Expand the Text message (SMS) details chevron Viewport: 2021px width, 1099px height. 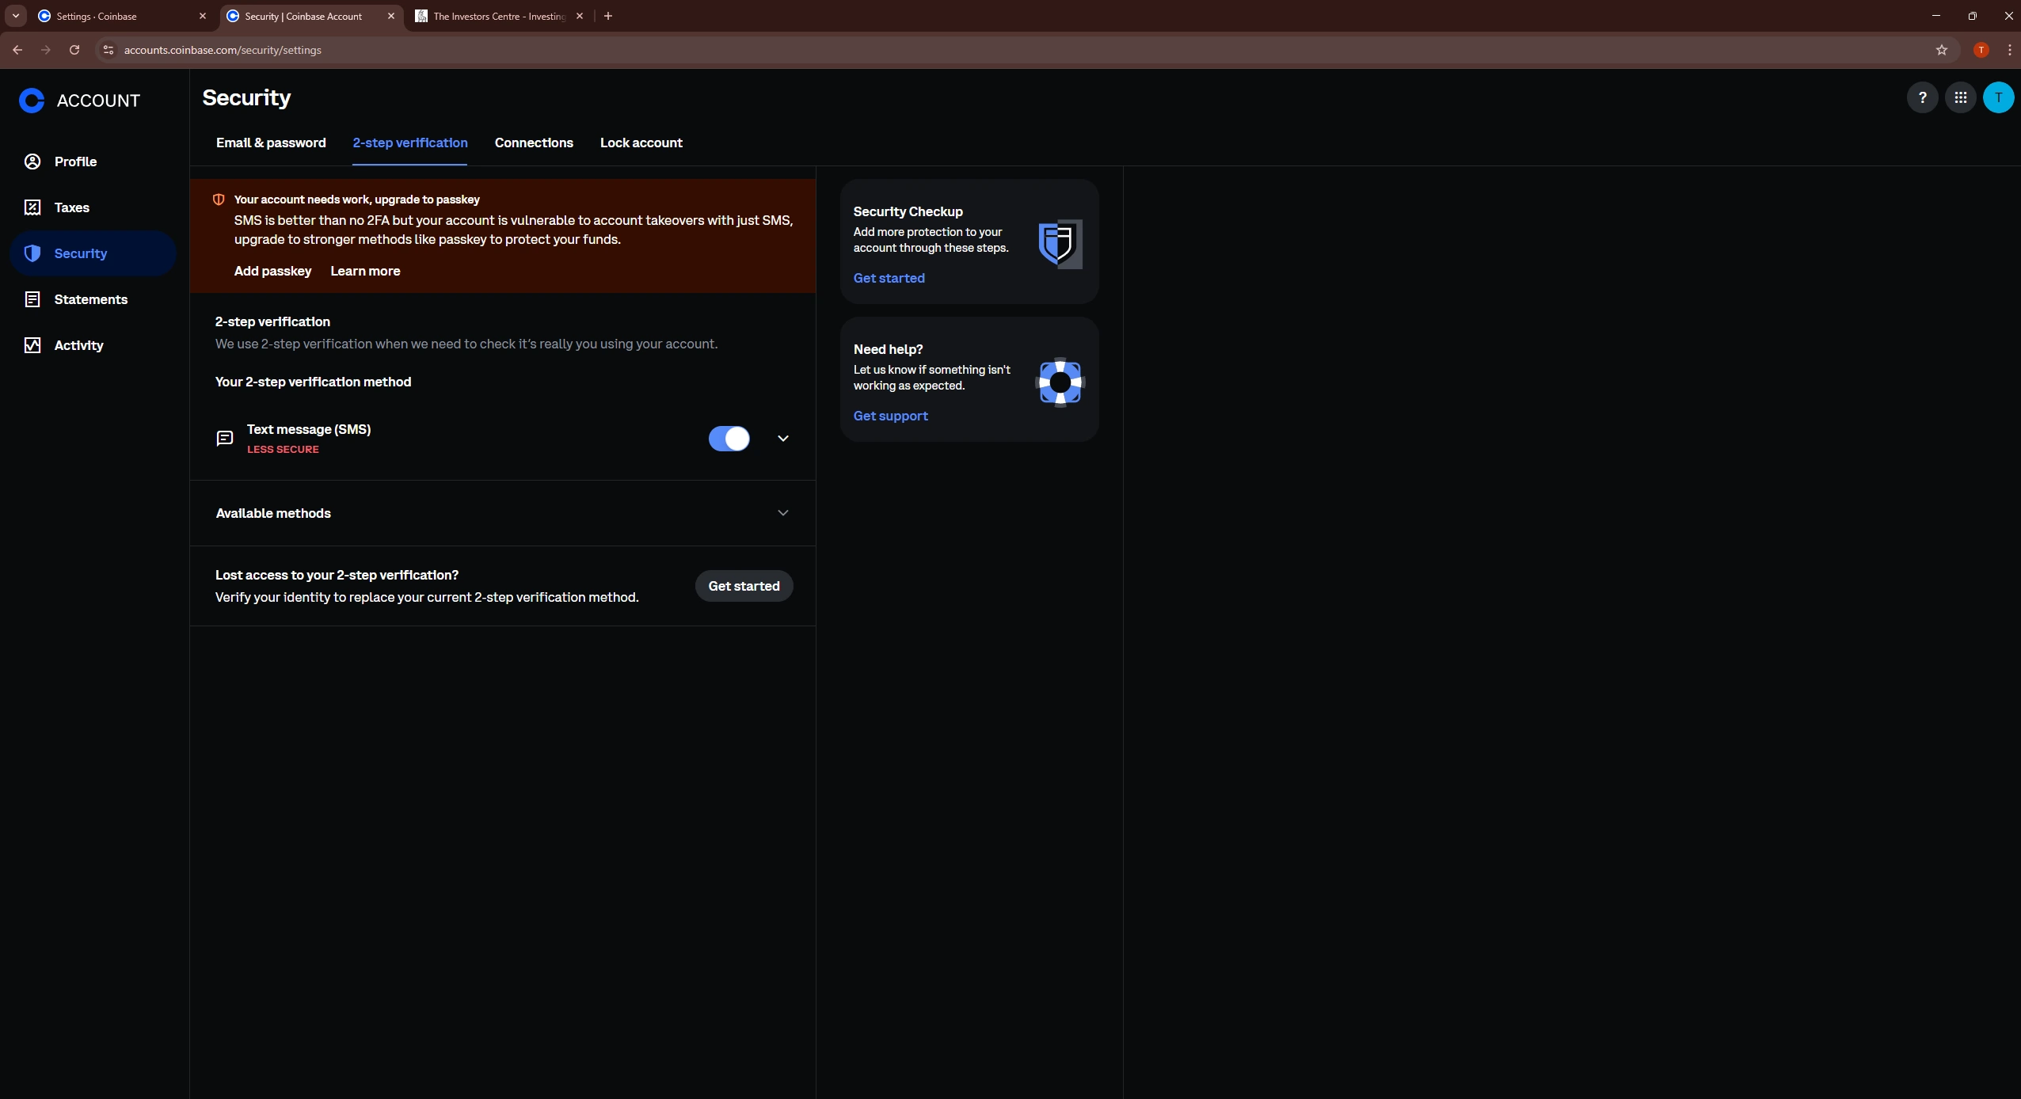[783, 439]
